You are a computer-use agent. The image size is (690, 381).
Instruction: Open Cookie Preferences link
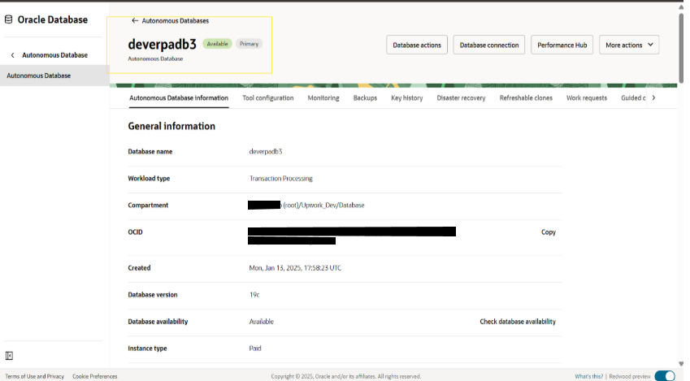click(x=94, y=376)
